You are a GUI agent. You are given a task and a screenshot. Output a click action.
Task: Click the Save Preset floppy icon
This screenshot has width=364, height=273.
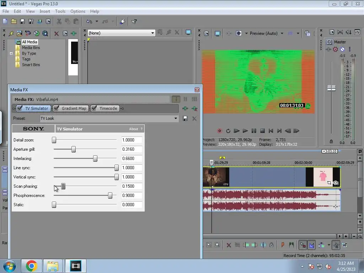tap(185, 118)
